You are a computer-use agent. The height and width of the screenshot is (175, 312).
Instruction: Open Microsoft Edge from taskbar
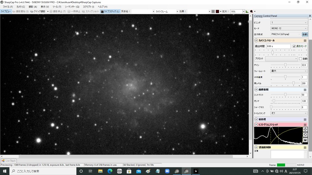pyautogui.click(x=110, y=171)
